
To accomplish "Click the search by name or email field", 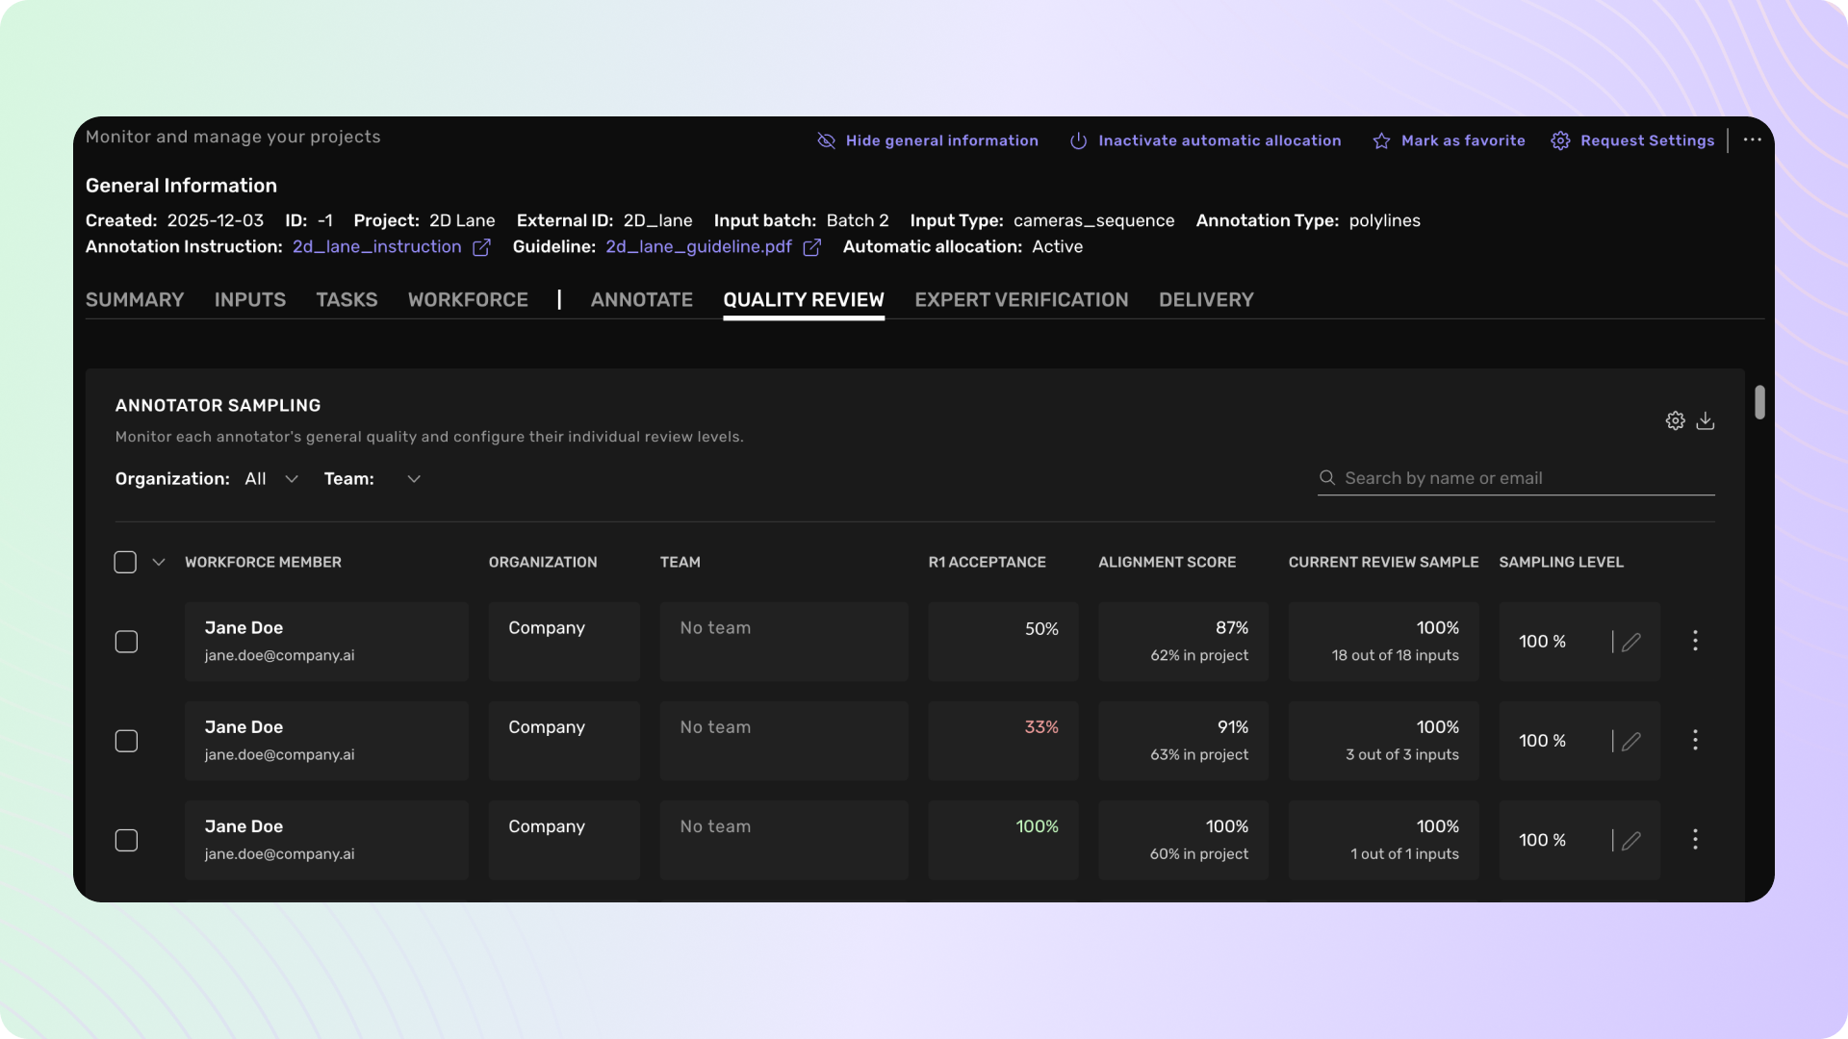I will click(x=1511, y=478).
